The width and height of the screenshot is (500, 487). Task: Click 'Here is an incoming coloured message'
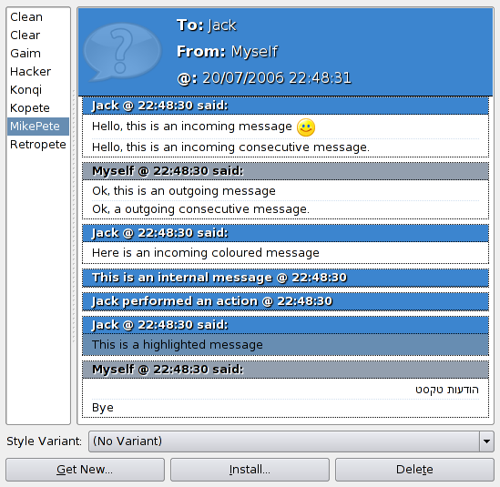click(206, 253)
